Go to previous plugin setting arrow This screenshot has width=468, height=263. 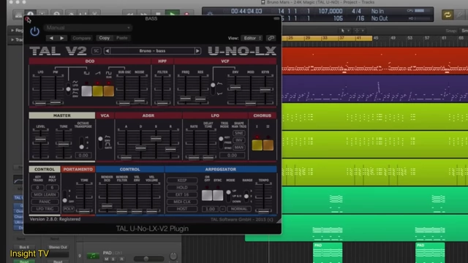[x=51, y=38]
